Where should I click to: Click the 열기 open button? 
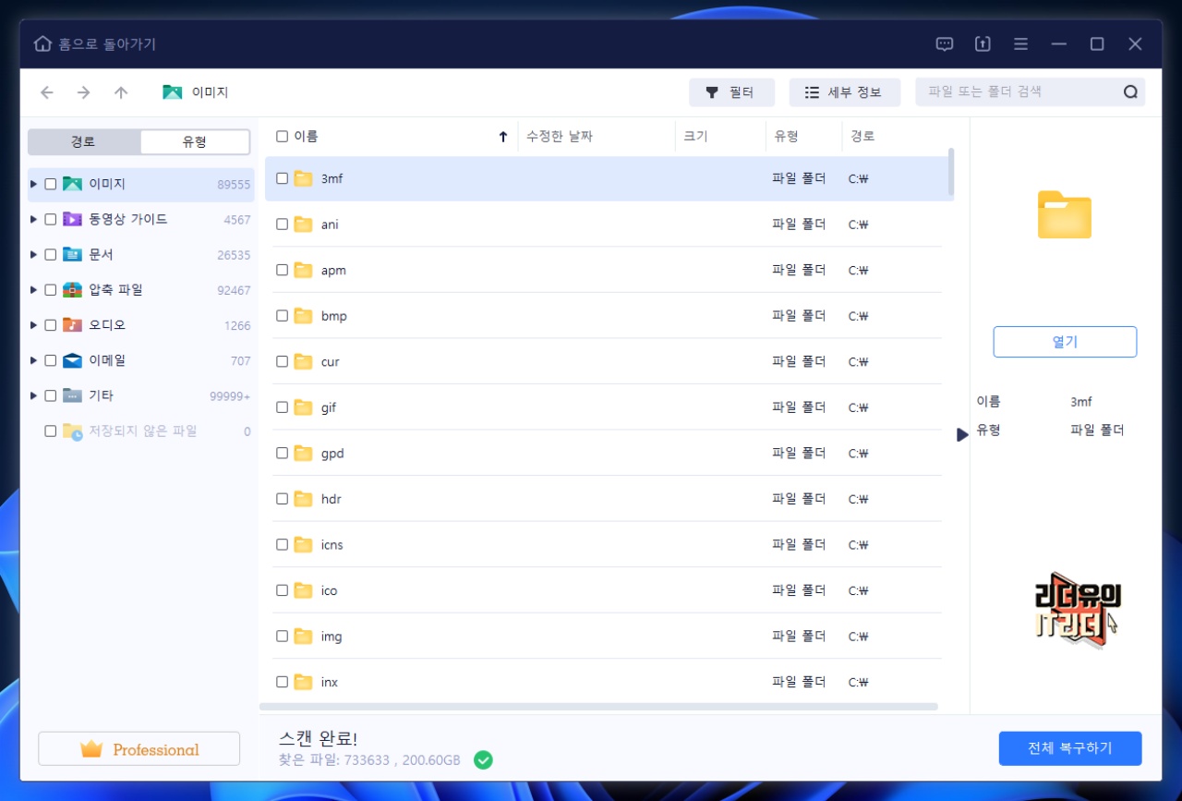pyautogui.click(x=1065, y=342)
